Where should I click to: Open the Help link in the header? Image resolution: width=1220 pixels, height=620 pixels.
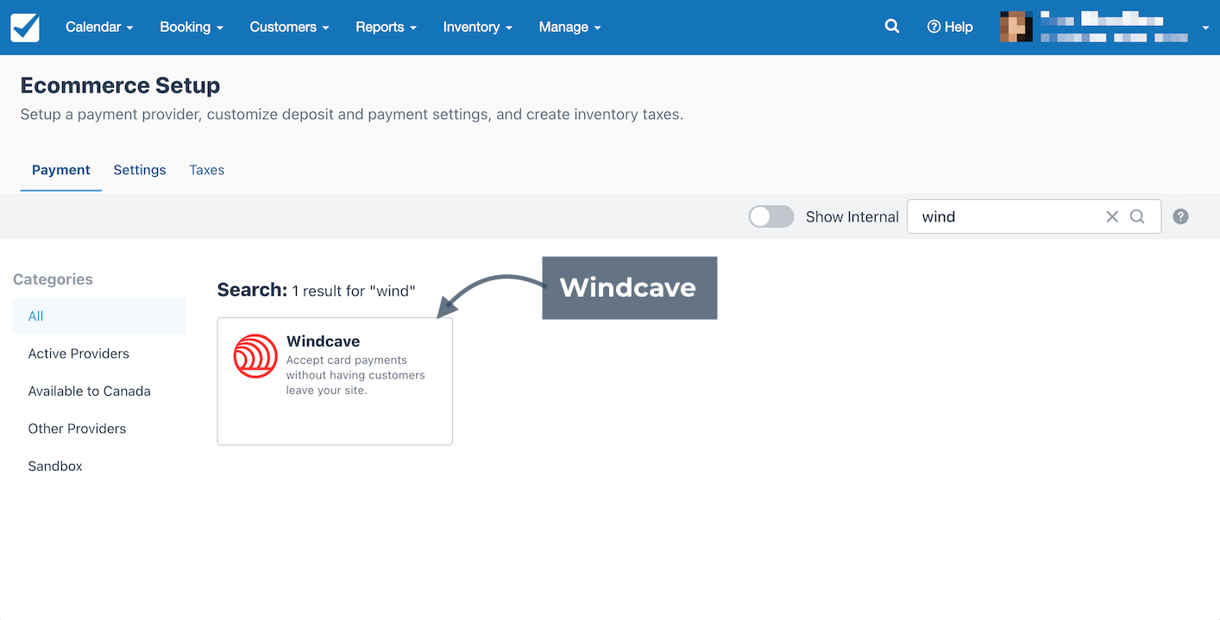pyautogui.click(x=950, y=27)
